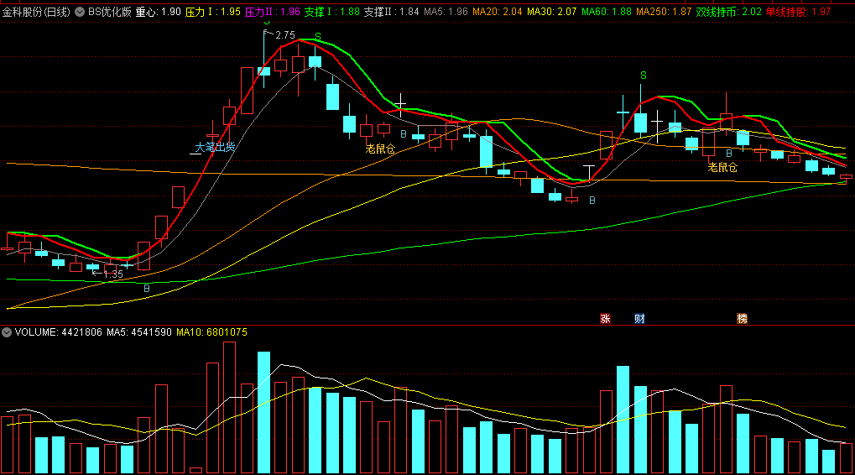Click the 大笔出货 annotation on the chart
Viewport: 855px width, 475px height.
coord(216,147)
